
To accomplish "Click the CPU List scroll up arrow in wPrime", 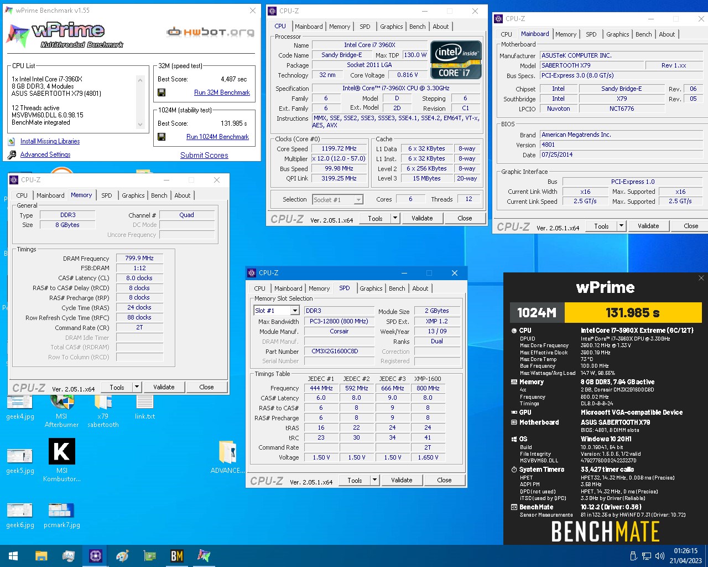I will 140,80.
